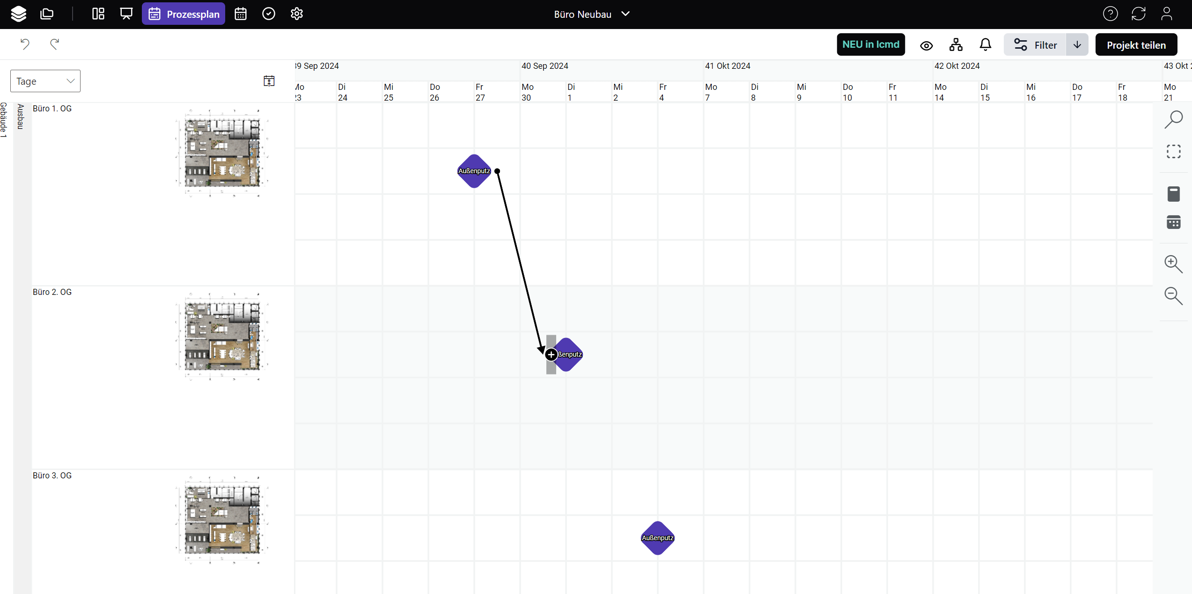The height and width of the screenshot is (594, 1192).
Task: Toggle visibility eye icon
Action: pyautogui.click(x=926, y=45)
